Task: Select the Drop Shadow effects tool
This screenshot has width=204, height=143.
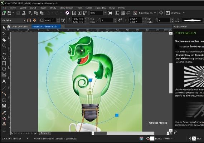Action: tap(4, 100)
